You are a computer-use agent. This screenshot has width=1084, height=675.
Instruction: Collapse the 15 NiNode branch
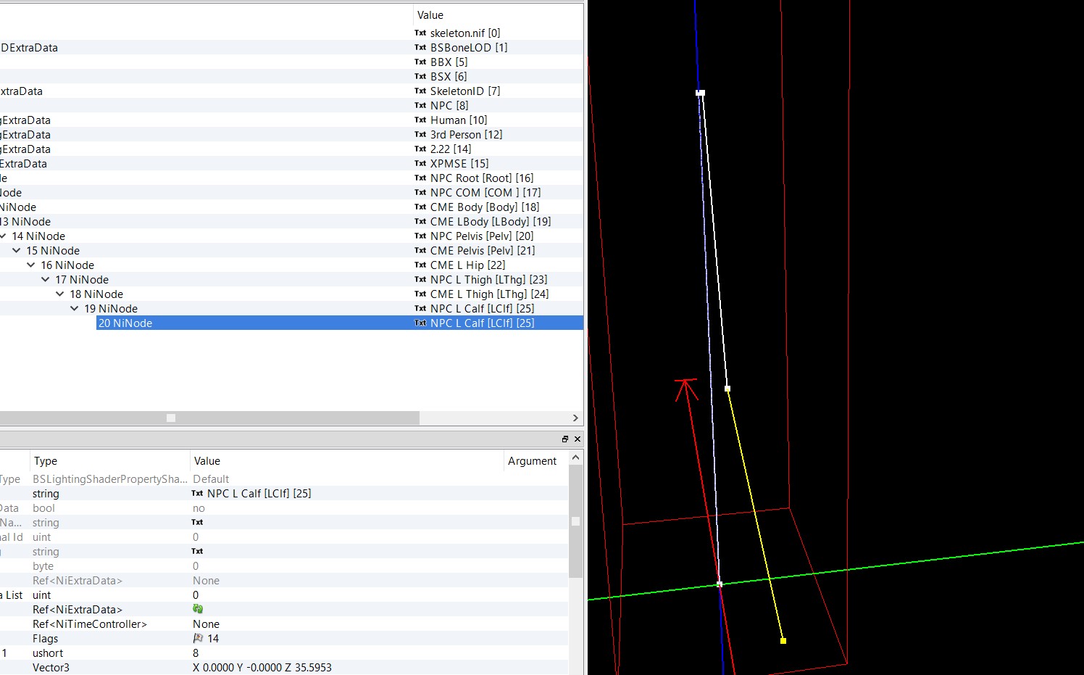click(x=17, y=251)
